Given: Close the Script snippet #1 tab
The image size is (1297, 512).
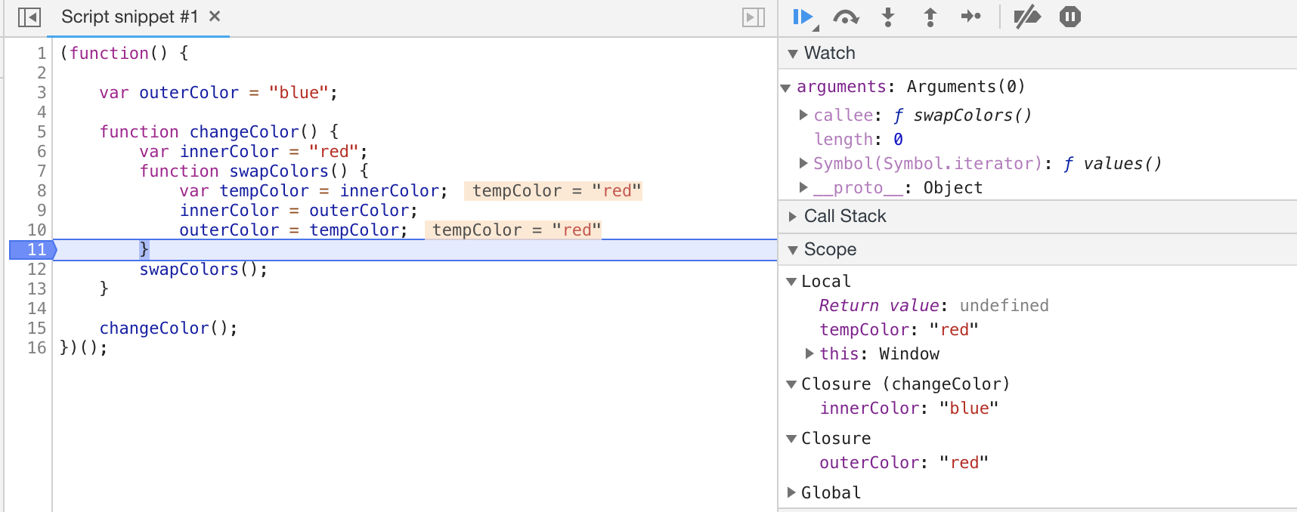Looking at the screenshot, I should [x=215, y=16].
